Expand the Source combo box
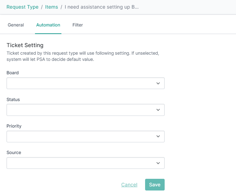The image size is (236, 196). click(x=85, y=163)
